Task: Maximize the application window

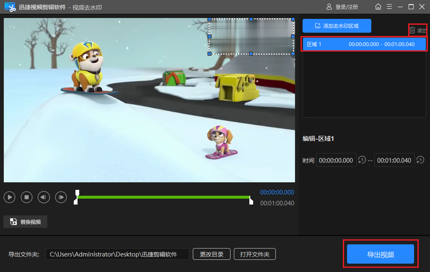Action: coord(411,7)
